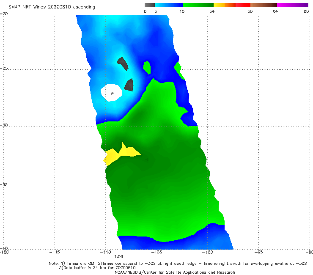
Task: Click the green 18-34 segment of the color scale
Action: pos(198,5)
